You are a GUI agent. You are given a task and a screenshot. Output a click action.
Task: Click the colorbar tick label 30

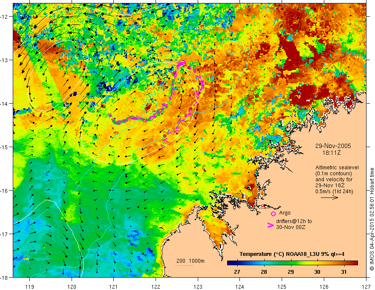pos(317,272)
